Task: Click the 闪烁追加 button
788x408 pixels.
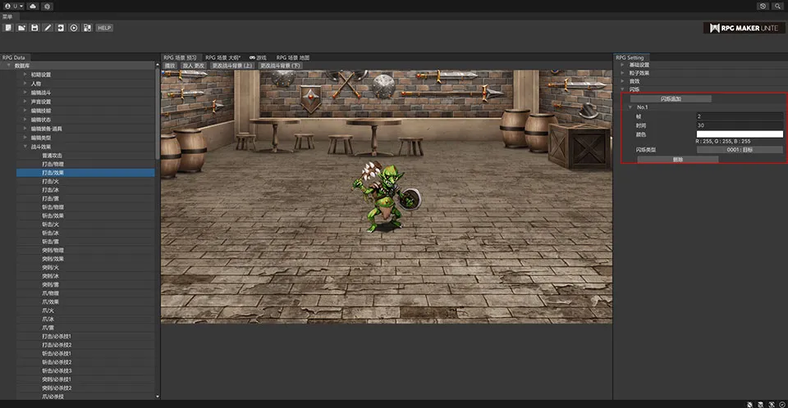Action: pos(671,98)
